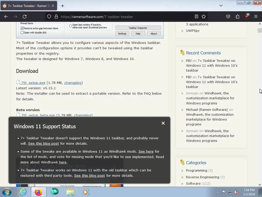
Task: Go back to previous page
Action: pyautogui.click(x=6, y=17)
